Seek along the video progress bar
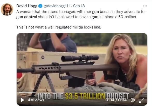The width and height of the screenshot is (152, 106). 82,92
